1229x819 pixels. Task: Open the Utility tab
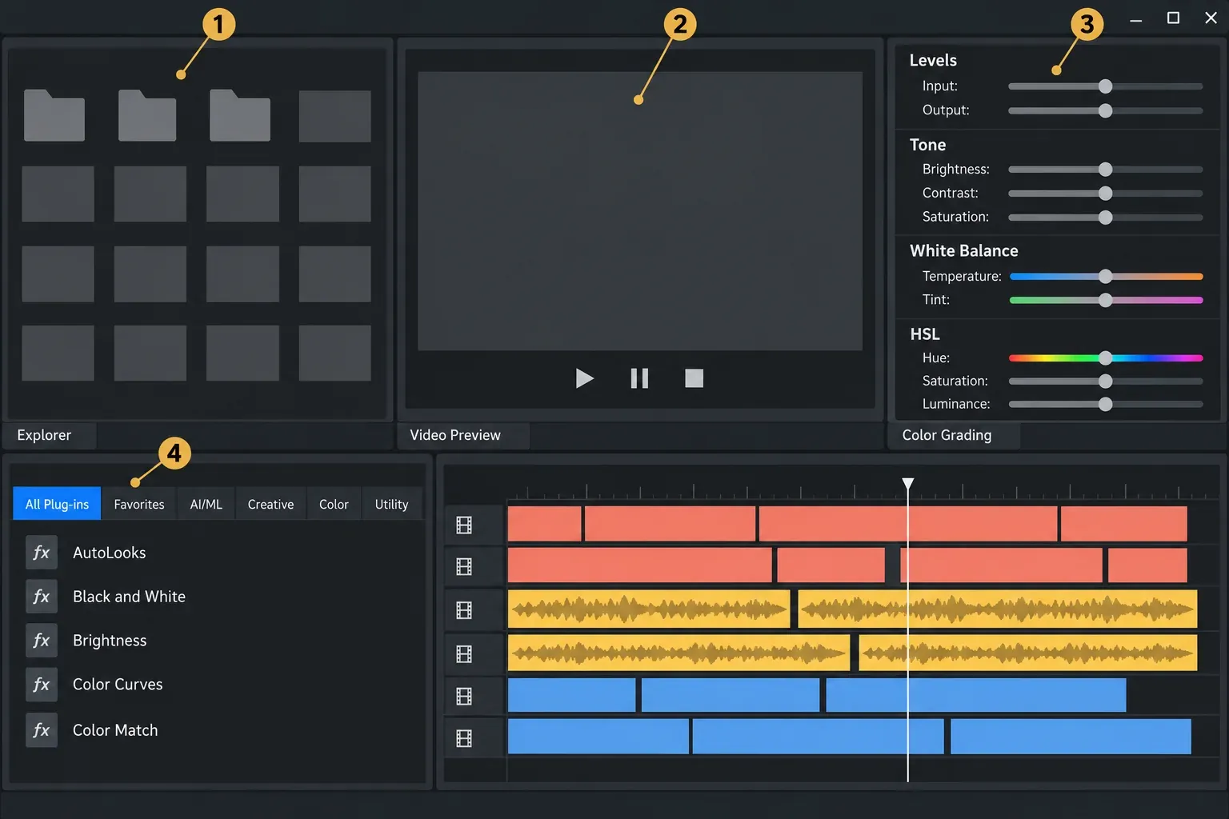point(391,504)
